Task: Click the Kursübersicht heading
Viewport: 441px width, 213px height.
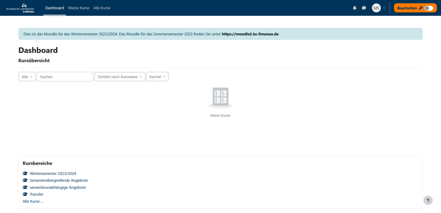Action: click(x=34, y=60)
